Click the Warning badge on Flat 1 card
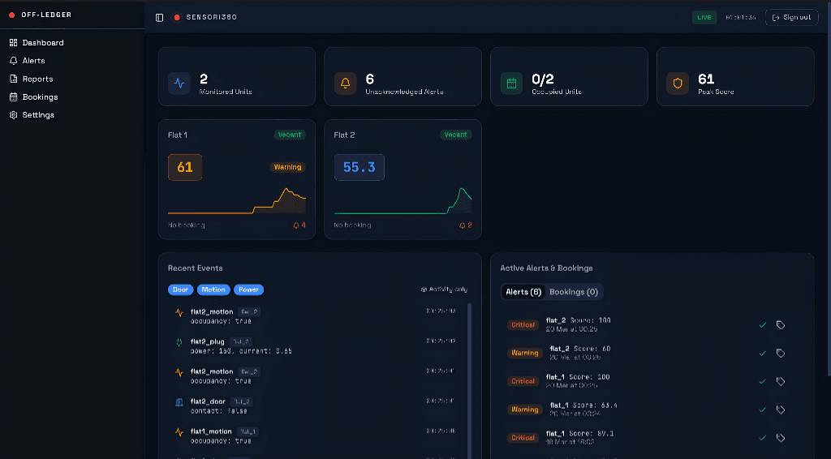This screenshot has height=459, width=831. click(288, 167)
